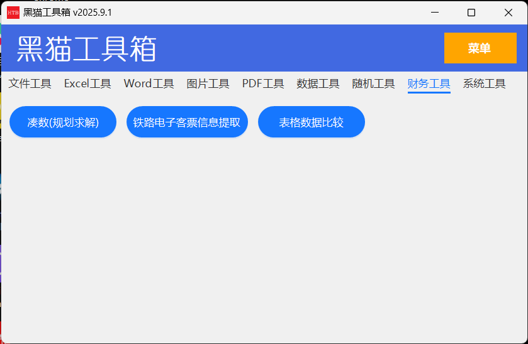
Task: Launch the 凑数(规划求解) tool
Action: click(x=63, y=122)
